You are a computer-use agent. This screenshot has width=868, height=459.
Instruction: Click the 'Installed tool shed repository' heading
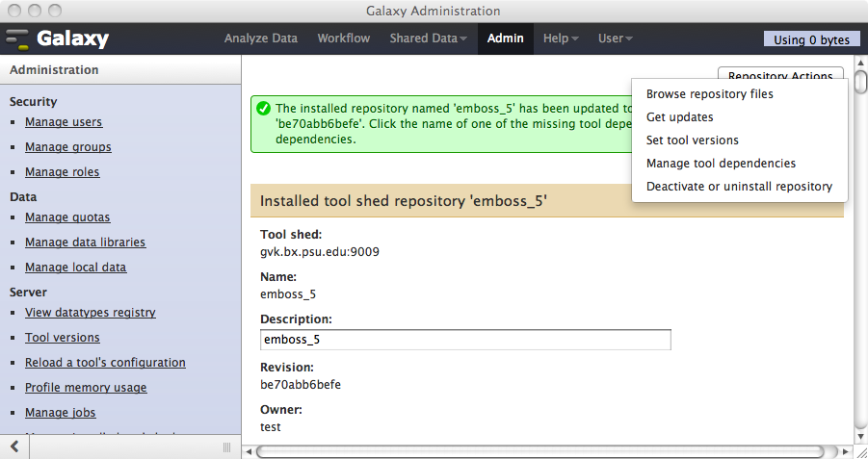(x=404, y=201)
